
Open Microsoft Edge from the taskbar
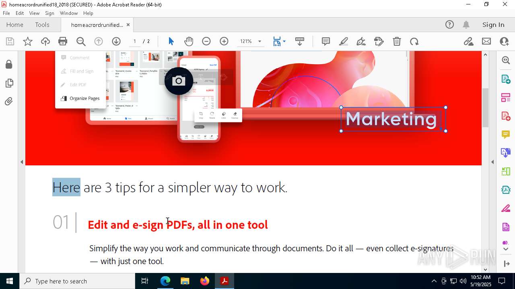pyautogui.click(x=165, y=281)
